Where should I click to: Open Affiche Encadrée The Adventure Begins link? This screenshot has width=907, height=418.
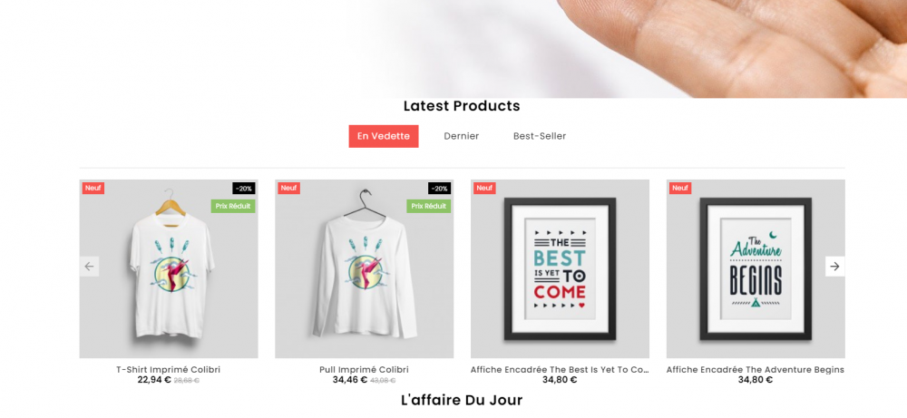[756, 369]
